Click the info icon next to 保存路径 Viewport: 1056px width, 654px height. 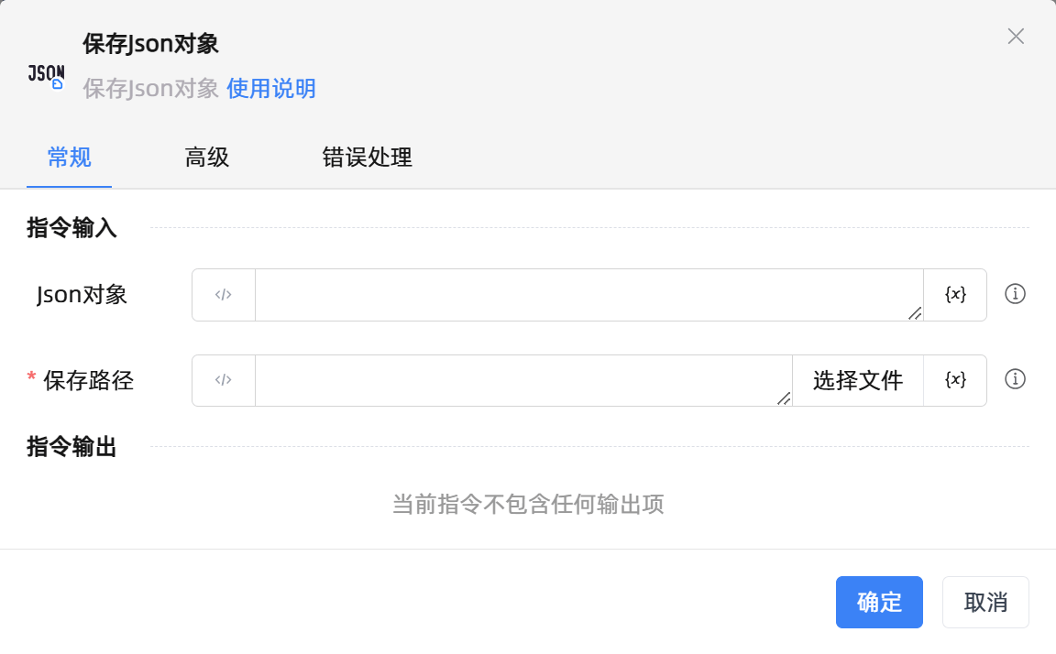(x=1015, y=379)
